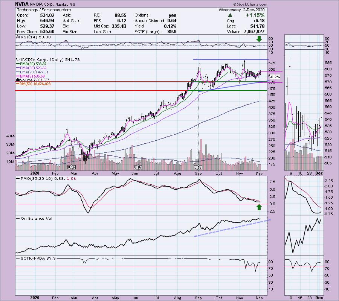Click the green up arrow in PMO panel
This screenshot has height=301, width=339.
(x=259, y=207)
